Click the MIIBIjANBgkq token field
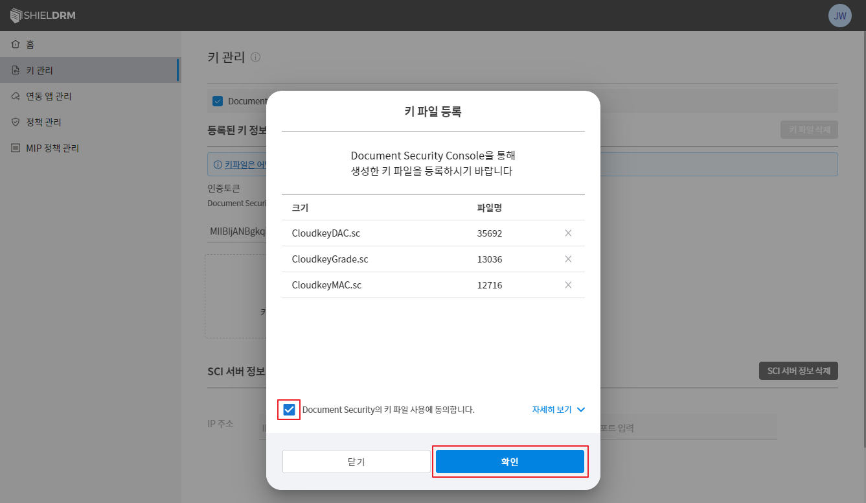The height and width of the screenshot is (503, 866). (237, 231)
